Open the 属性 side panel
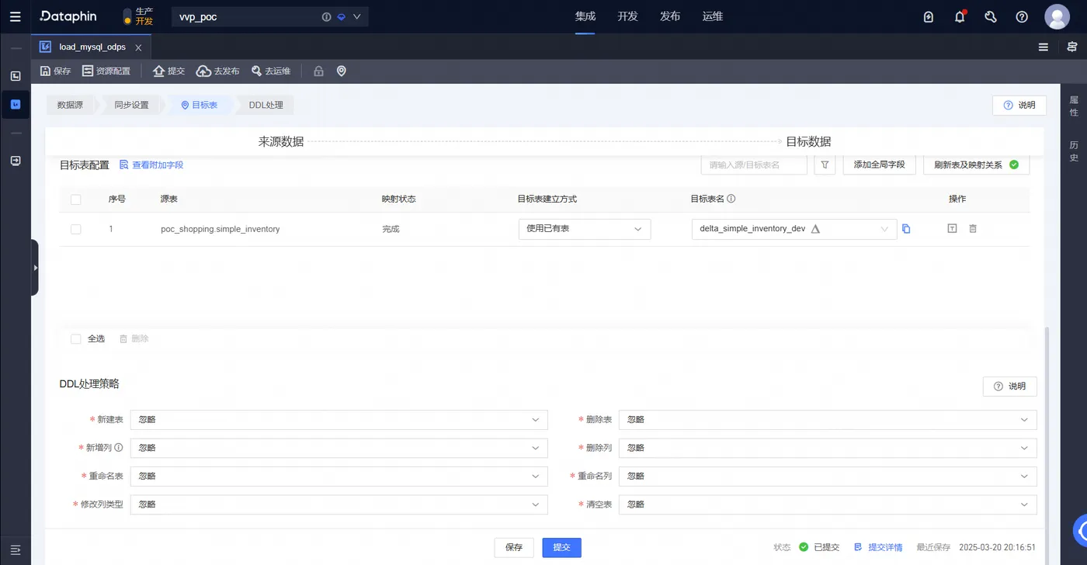Viewport: 1087px width, 565px height. coord(1074,106)
